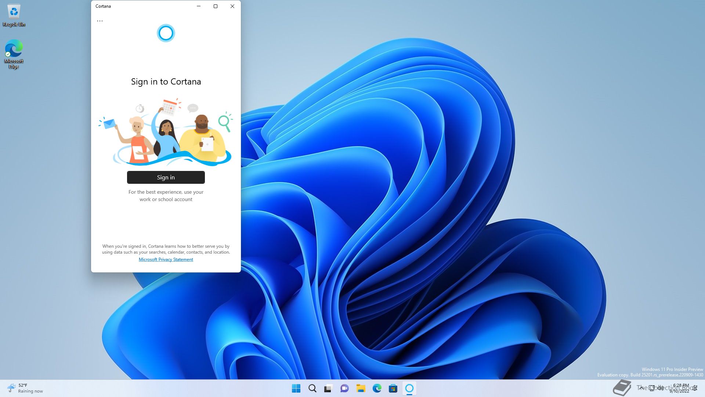Image resolution: width=705 pixels, height=397 pixels.
Task: Click the Cortana circle logo
Action: pyautogui.click(x=166, y=33)
